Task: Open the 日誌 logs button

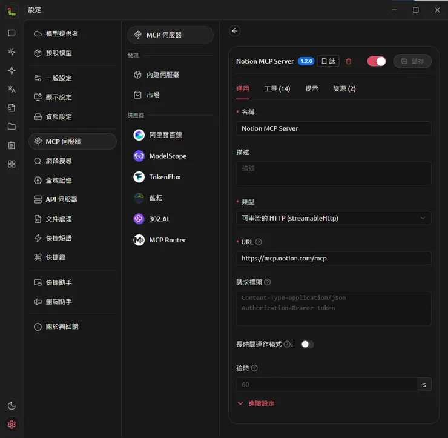Action: pos(328,61)
